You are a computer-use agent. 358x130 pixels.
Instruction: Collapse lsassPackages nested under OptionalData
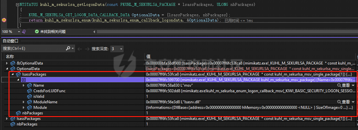(x=12, y=74)
